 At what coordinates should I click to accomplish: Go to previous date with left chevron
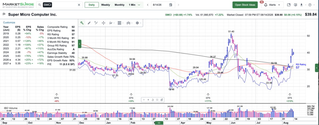(148, 5)
